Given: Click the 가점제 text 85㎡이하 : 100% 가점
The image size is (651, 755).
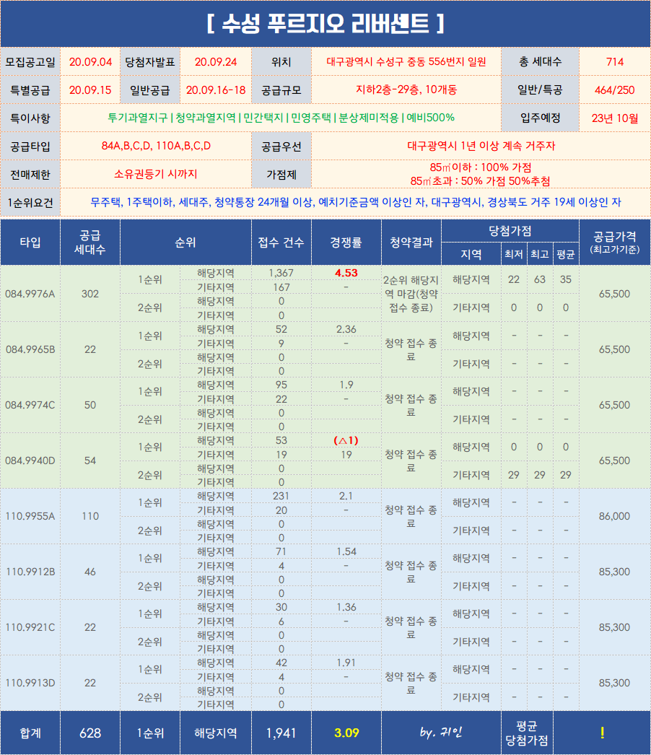Looking at the screenshot, I should [481, 167].
